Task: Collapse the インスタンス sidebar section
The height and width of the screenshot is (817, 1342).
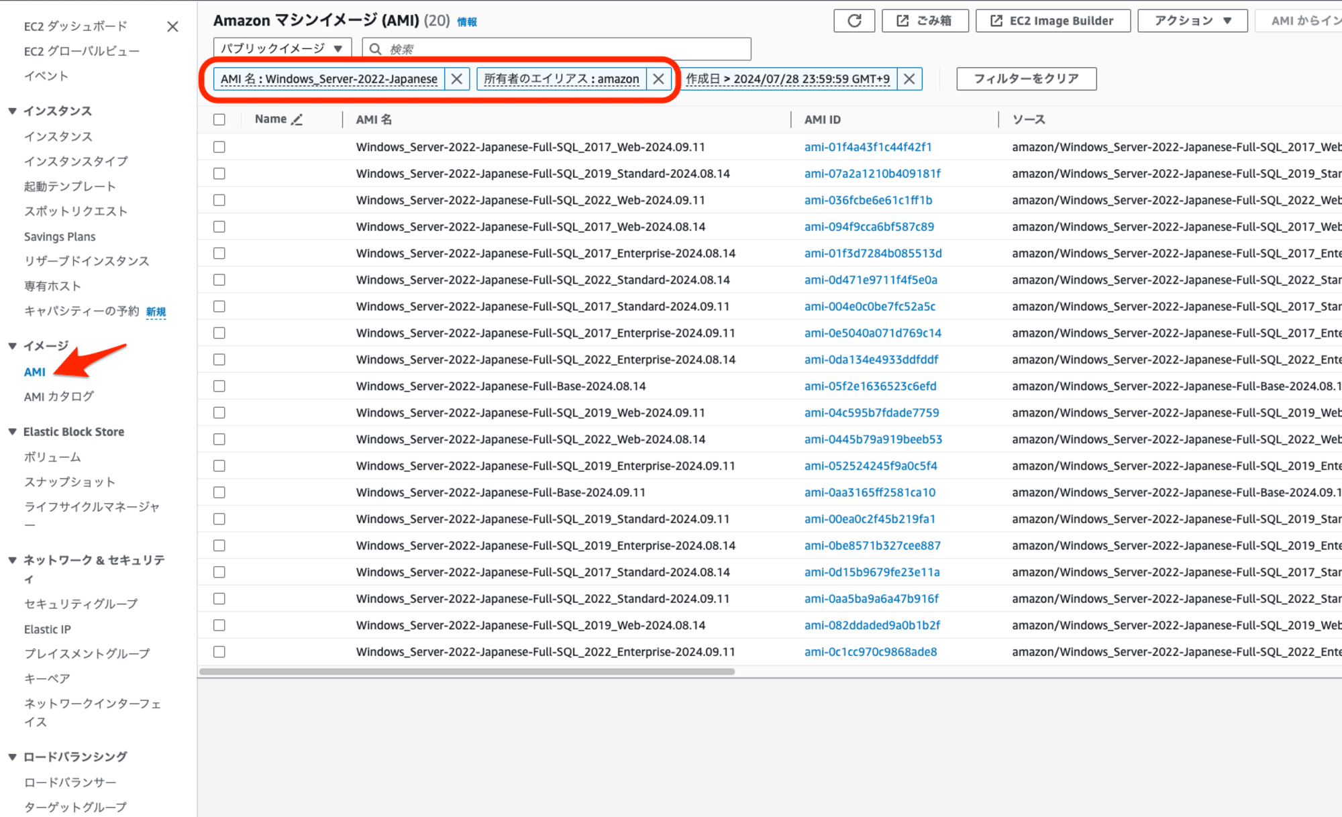Action: coord(12,111)
